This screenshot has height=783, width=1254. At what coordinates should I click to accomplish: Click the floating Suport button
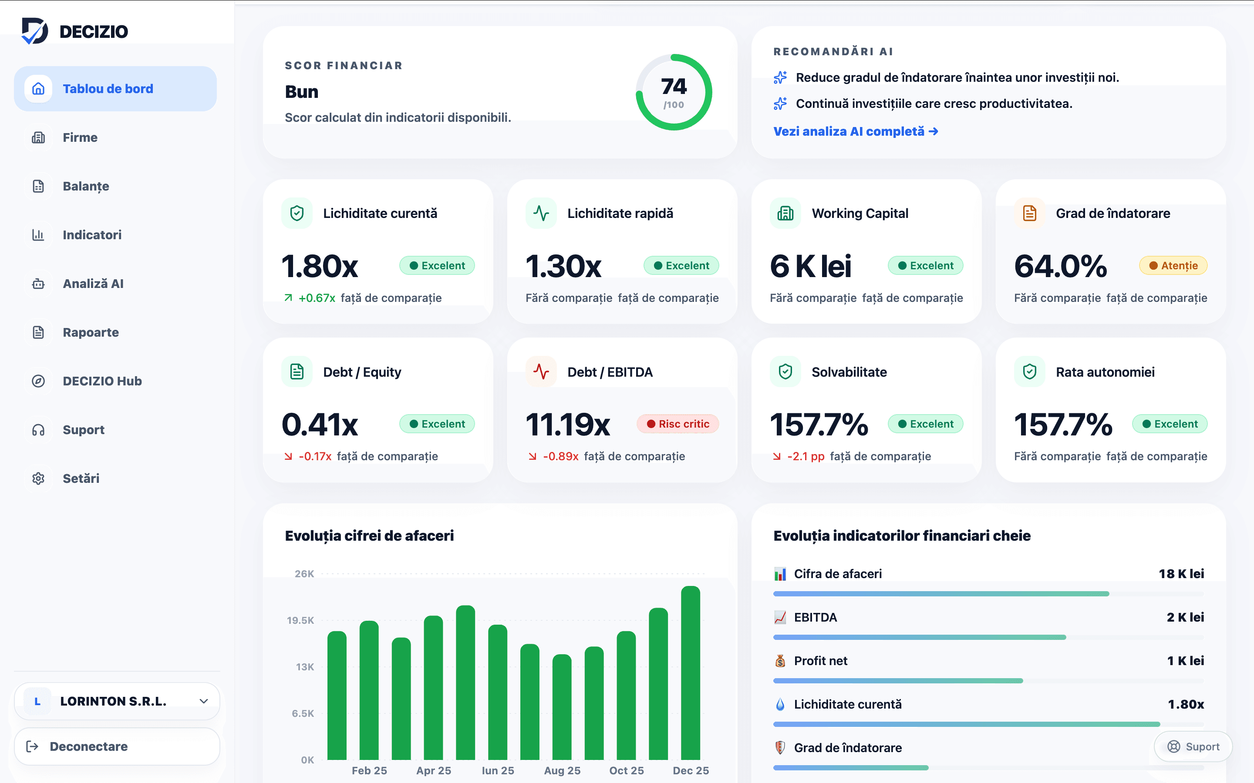point(1193,746)
